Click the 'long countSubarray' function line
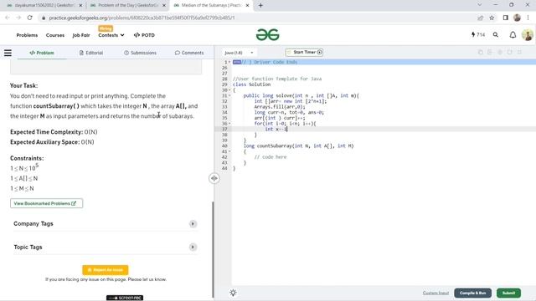The height and width of the screenshot is (301, 536). pyautogui.click(x=298, y=145)
